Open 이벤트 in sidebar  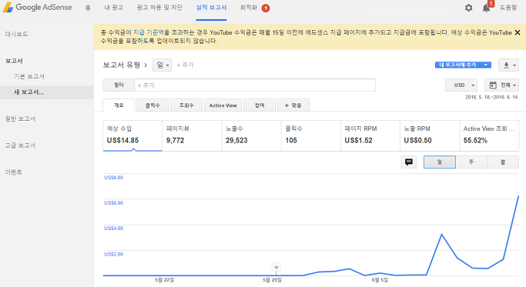point(13,172)
